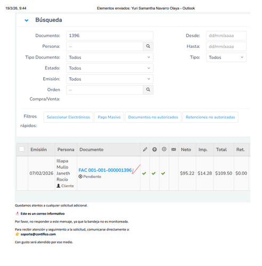The image size is (262, 266).
Task: Click the Neto value $95.22
Action: point(187,173)
